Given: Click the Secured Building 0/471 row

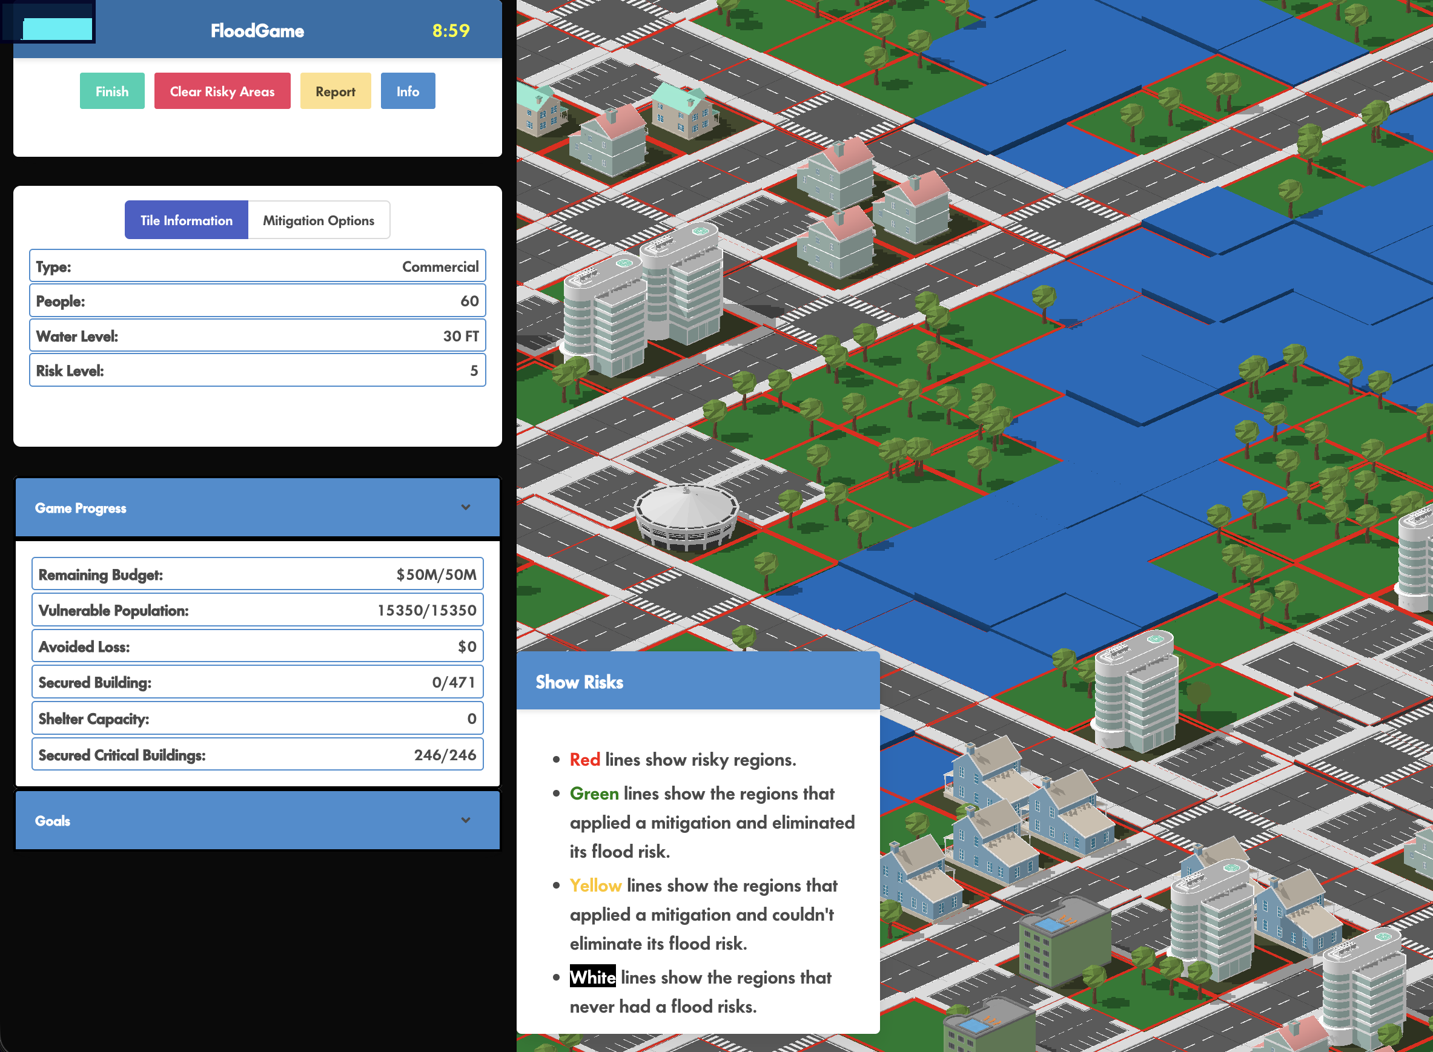Looking at the screenshot, I should pyautogui.click(x=257, y=682).
